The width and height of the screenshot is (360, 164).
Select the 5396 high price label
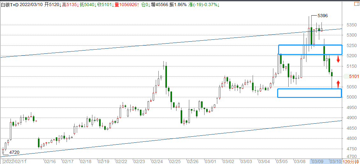tap(322, 16)
